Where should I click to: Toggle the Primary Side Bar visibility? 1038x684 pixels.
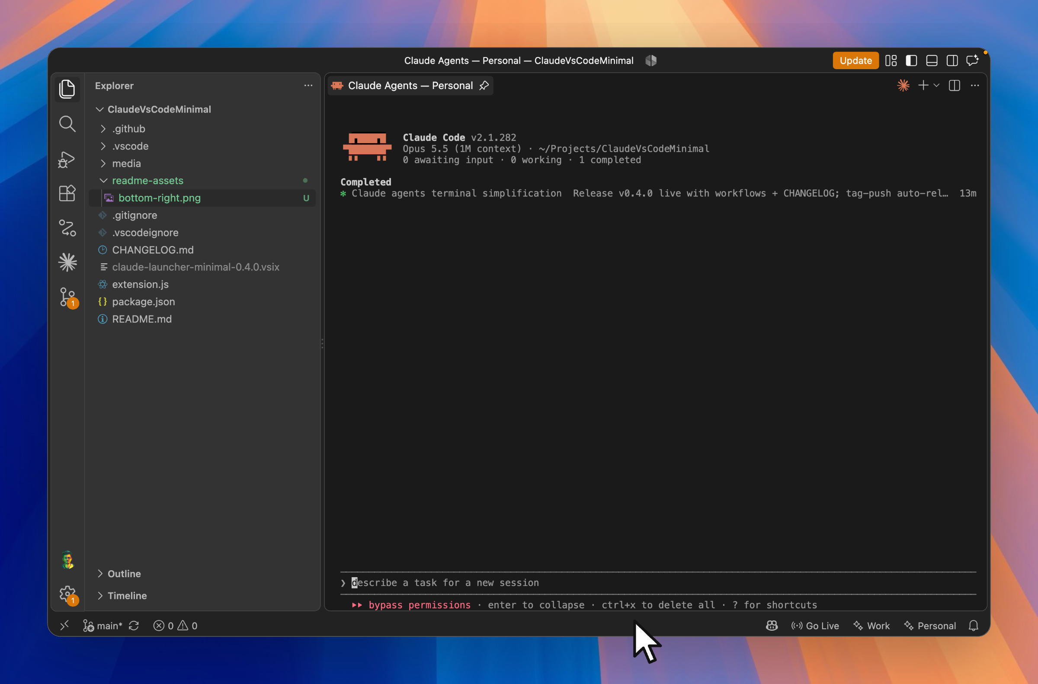(x=911, y=61)
